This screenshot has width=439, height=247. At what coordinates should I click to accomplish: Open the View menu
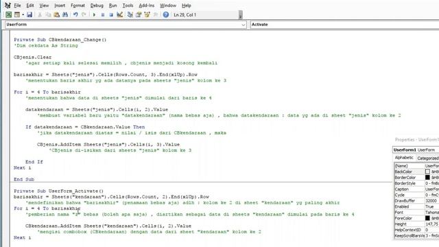point(44,5)
